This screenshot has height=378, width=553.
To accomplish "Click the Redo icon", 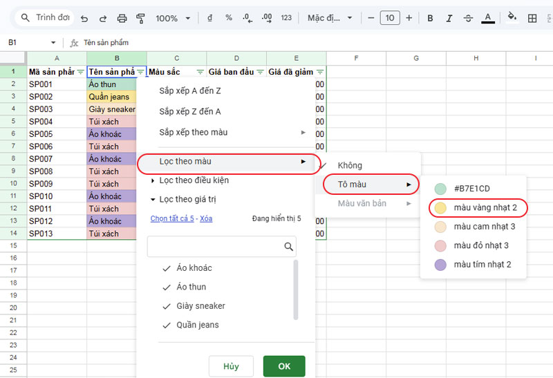I will (103, 19).
